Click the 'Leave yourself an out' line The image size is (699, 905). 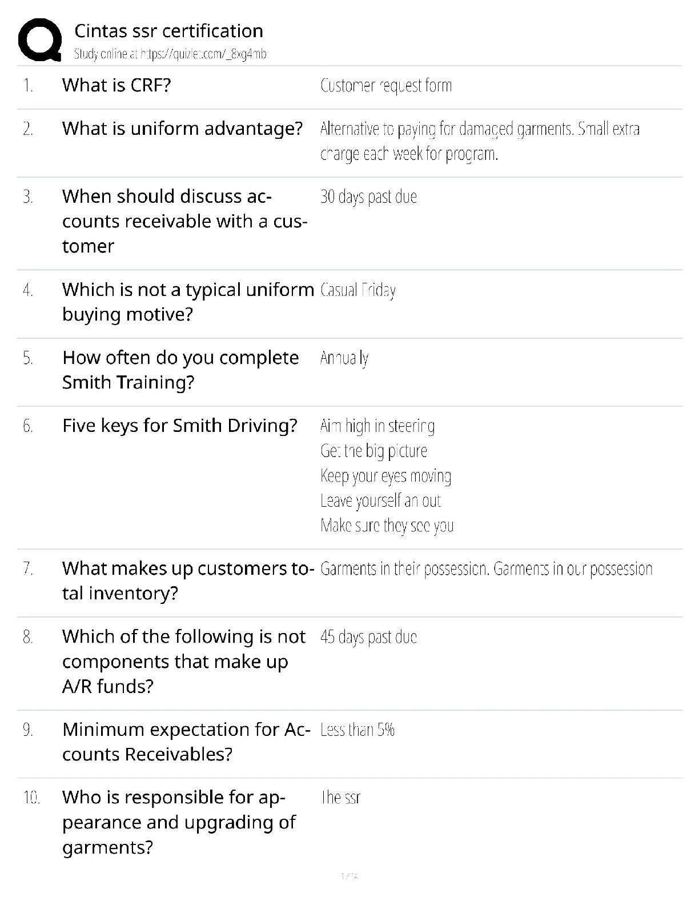(380, 501)
